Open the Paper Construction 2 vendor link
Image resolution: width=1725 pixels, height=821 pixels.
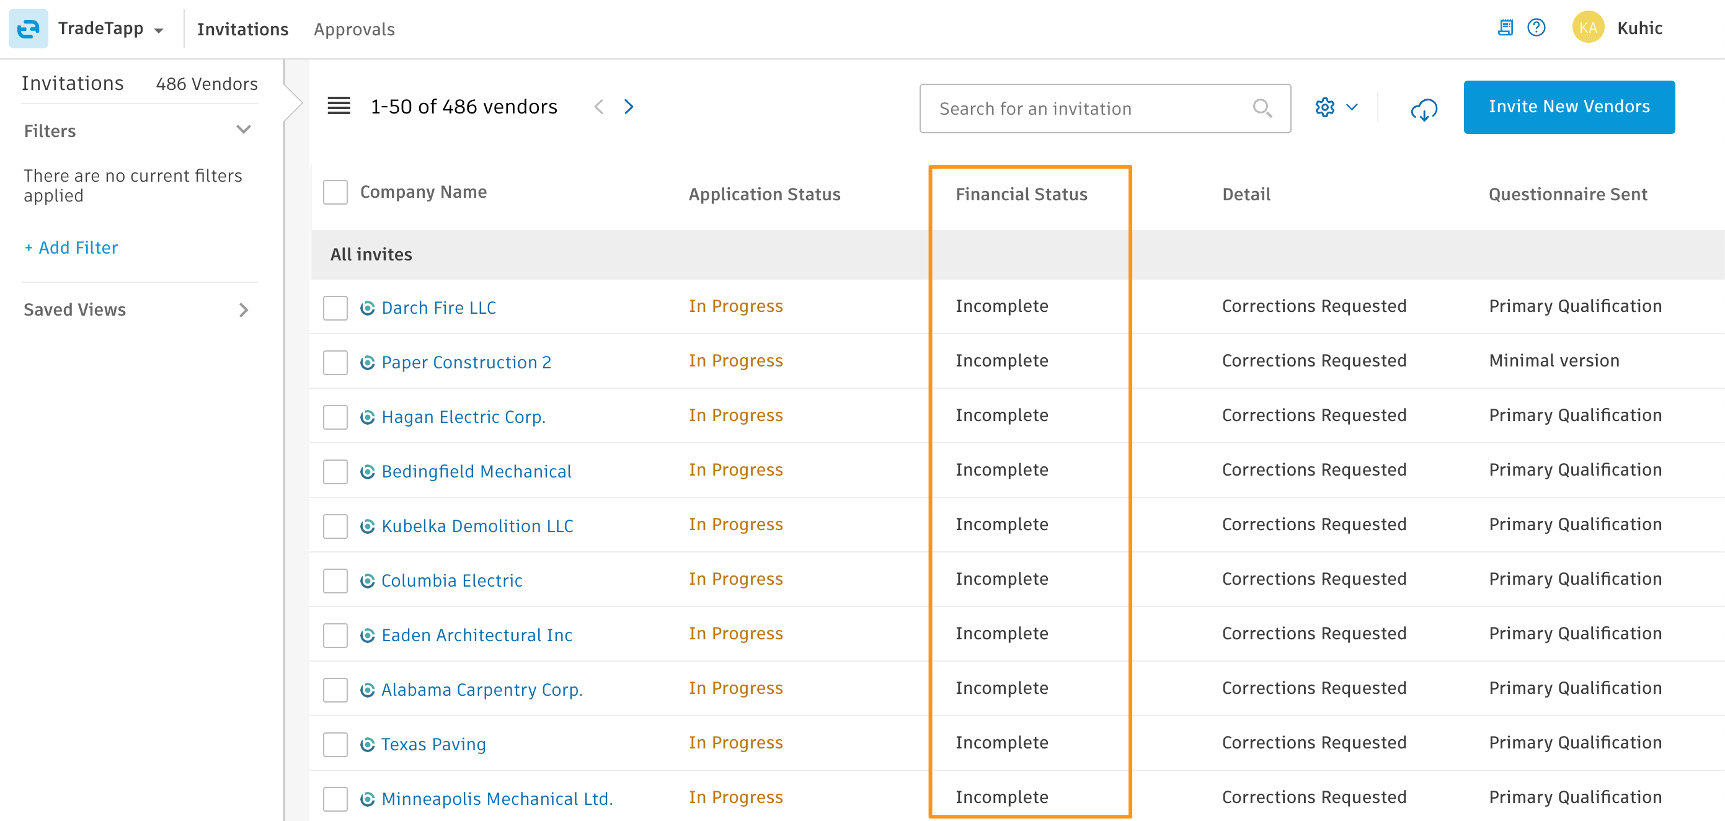click(x=466, y=362)
